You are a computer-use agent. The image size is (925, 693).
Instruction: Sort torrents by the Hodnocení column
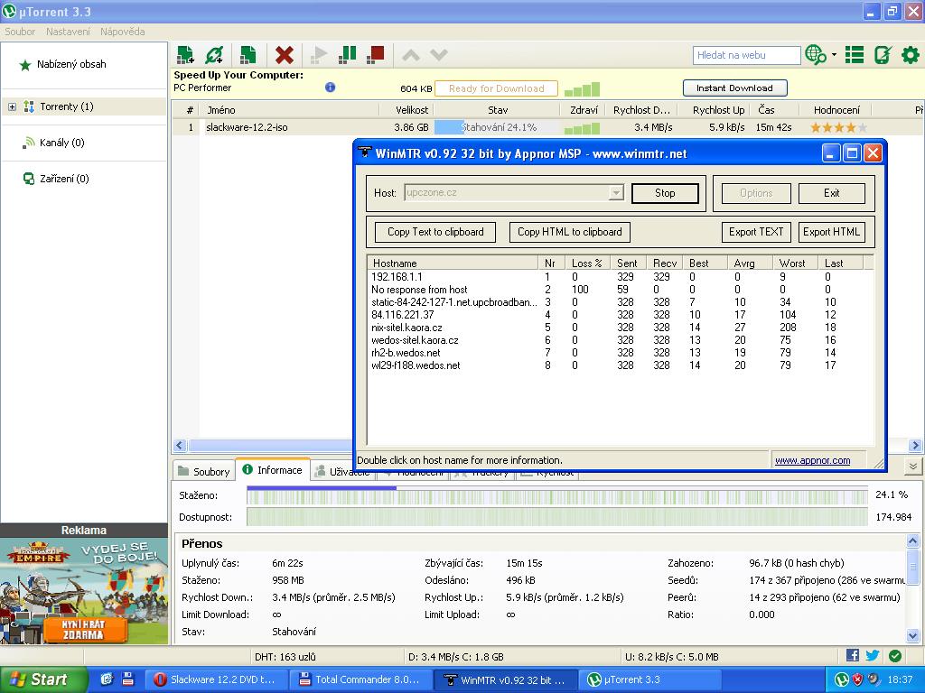(836, 110)
